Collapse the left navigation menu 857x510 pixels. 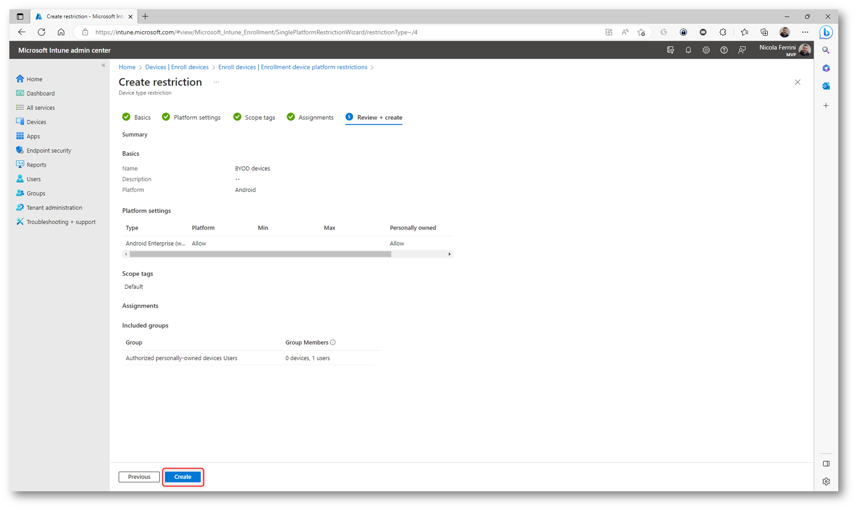coord(103,66)
